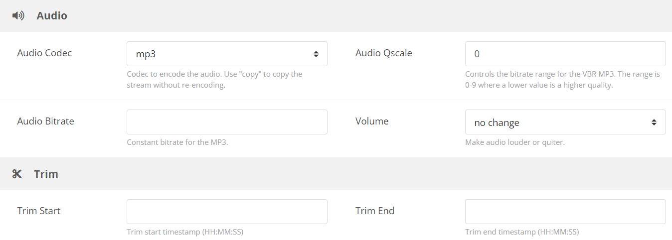Focus the Audio Qscale input field
This screenshot has width=672, height=240.
click(x=565, y=54)
